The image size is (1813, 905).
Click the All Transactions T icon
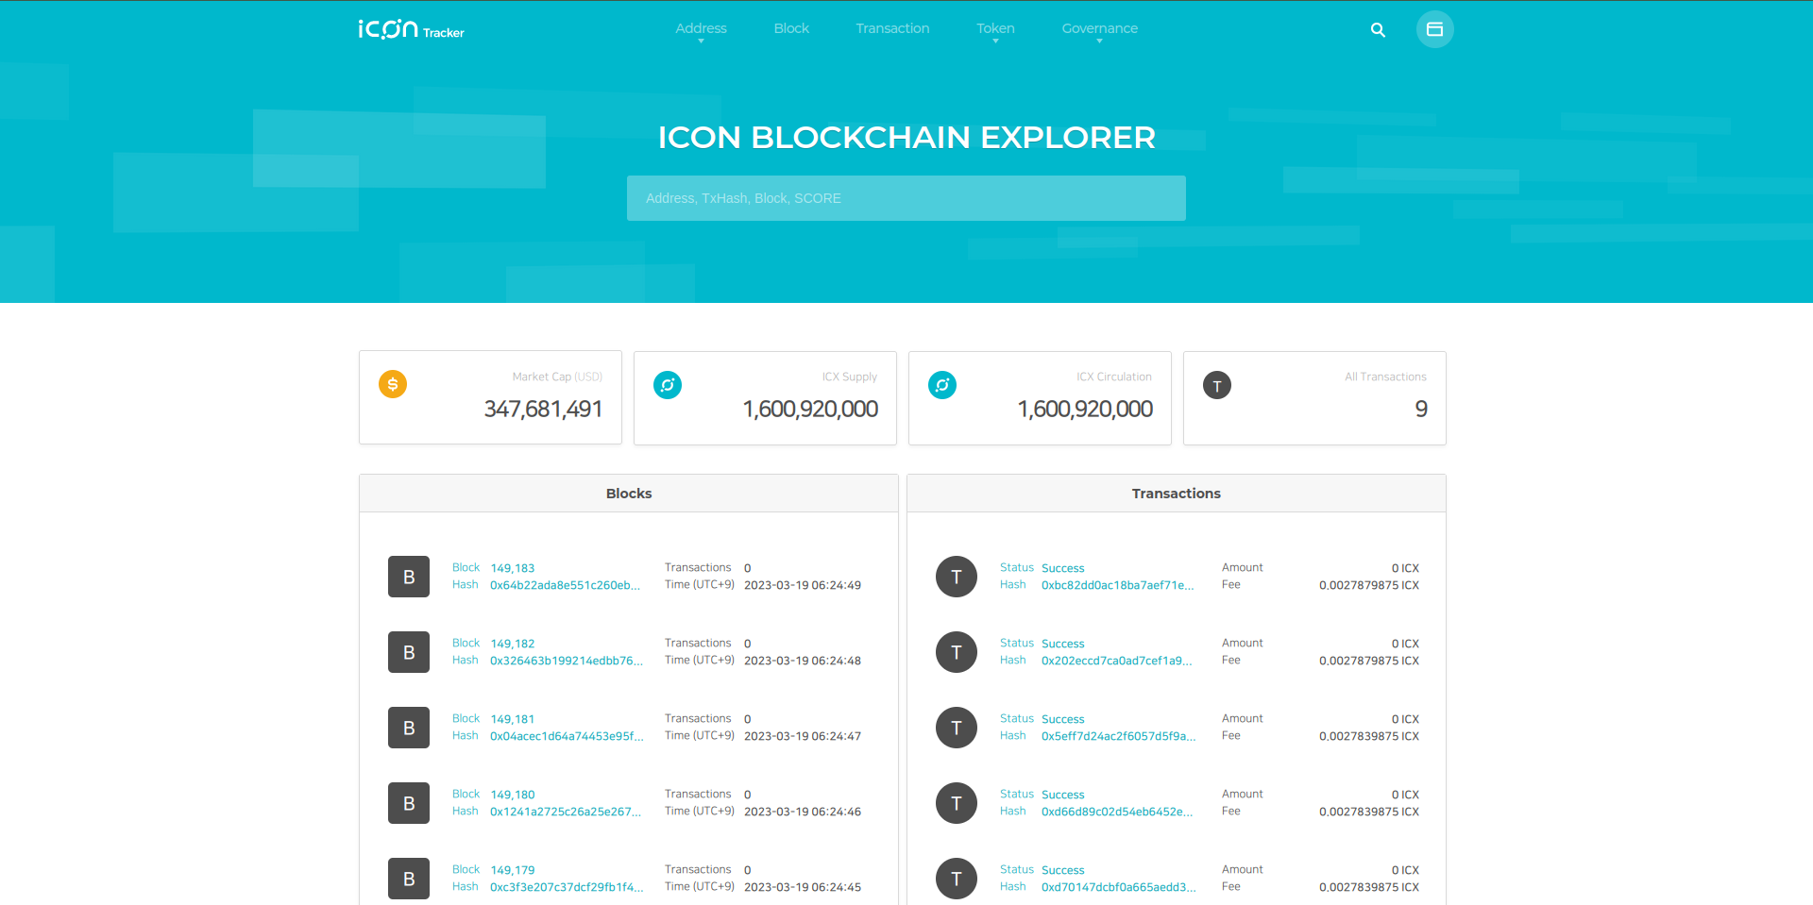[1216, 385]
